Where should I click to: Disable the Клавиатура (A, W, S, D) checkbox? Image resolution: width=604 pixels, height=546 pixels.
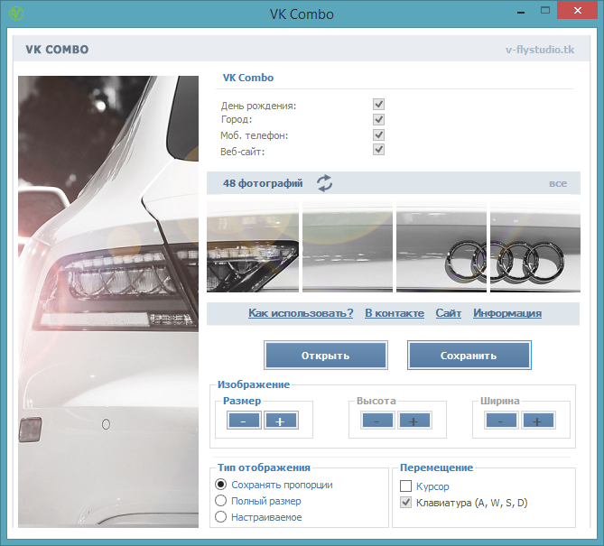tap(405, 503)
